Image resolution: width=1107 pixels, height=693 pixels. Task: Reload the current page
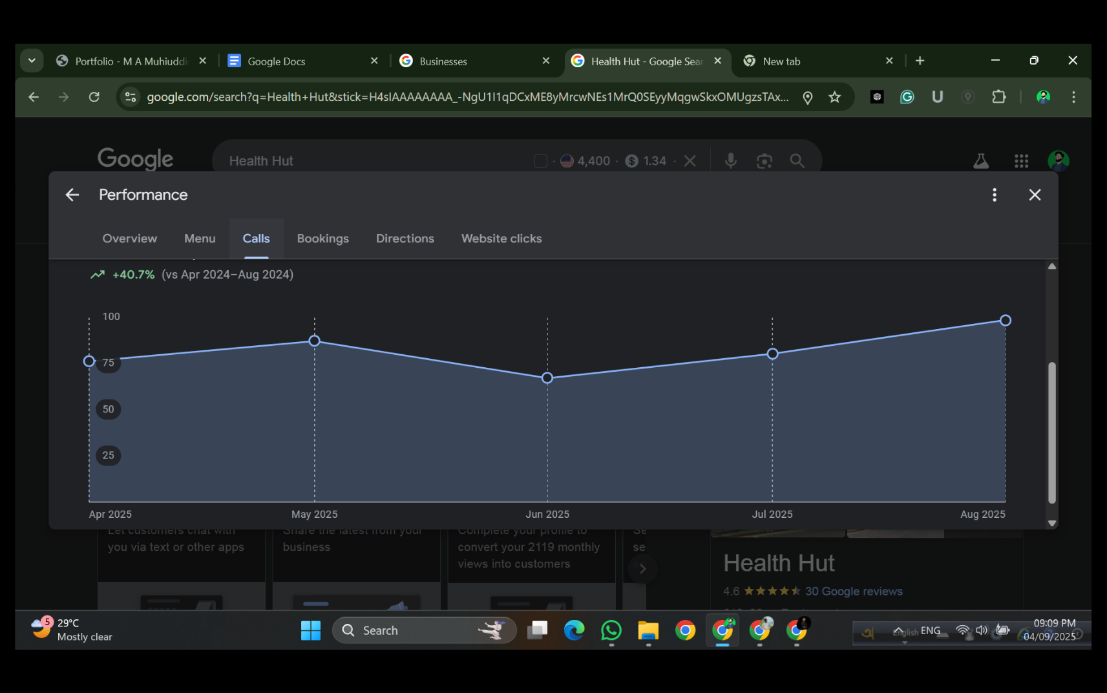tap(94, 96)
